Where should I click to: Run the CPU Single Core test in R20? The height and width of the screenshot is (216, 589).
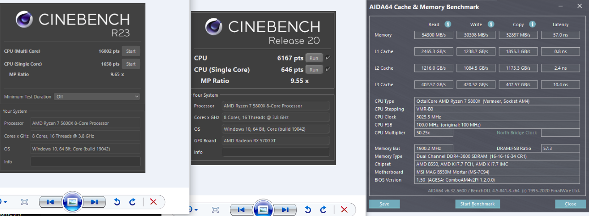click(x=314, y=70)
